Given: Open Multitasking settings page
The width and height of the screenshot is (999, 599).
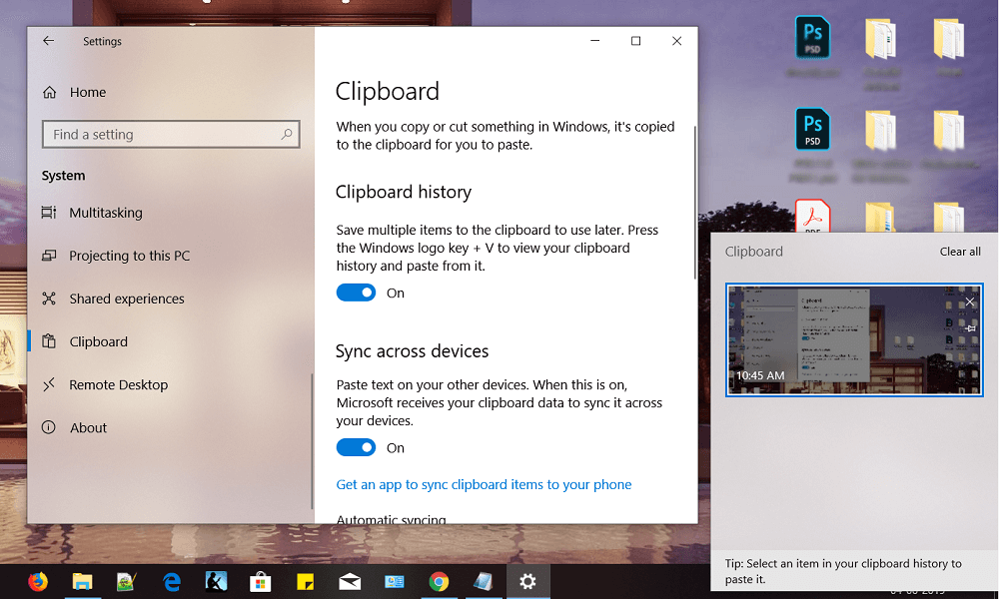Looking at the screenshot, I should [x=105, y=213].
